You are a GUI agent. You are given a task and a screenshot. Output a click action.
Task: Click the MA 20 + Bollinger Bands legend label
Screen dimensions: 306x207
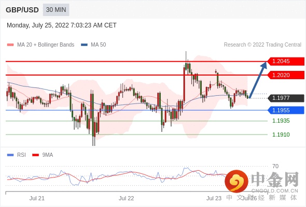(46, 45)
